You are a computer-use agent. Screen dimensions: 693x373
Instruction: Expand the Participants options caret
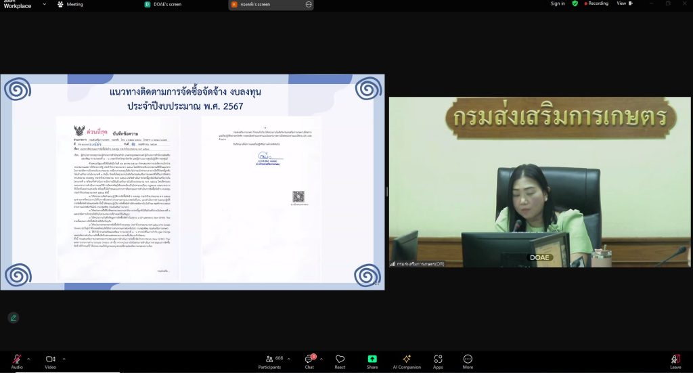[x=290, y=359]
